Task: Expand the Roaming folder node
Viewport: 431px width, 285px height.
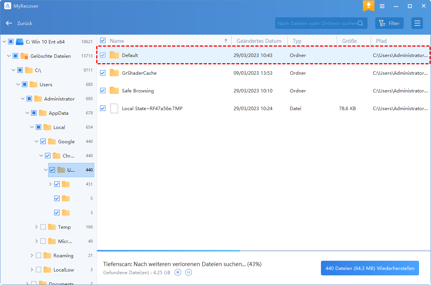Action: point(32,256)
